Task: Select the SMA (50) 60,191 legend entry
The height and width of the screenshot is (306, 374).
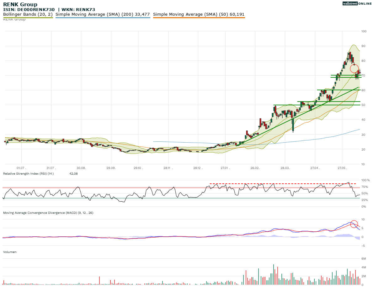Action: [x=199, y=14]
